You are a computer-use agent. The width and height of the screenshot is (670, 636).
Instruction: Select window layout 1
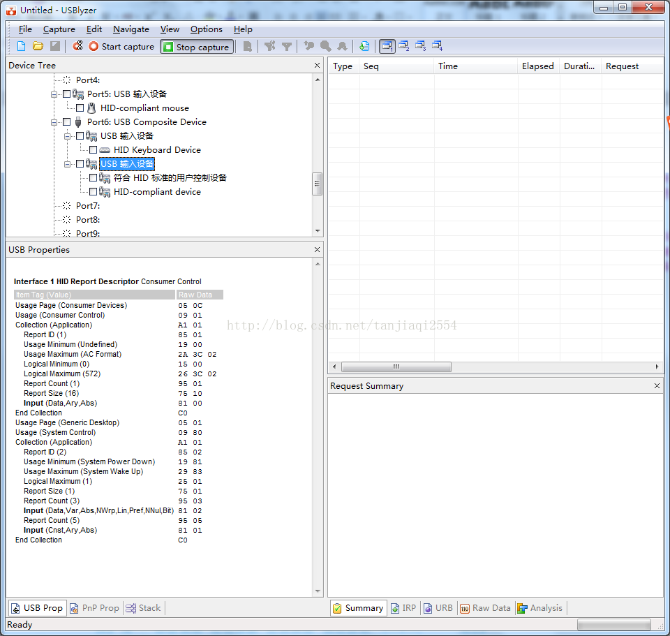point(387,46)
